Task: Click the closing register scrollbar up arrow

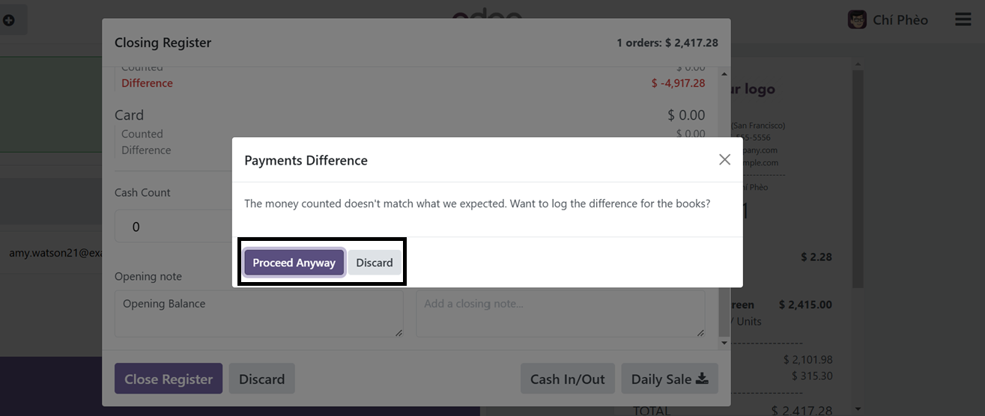Action: 724,74
